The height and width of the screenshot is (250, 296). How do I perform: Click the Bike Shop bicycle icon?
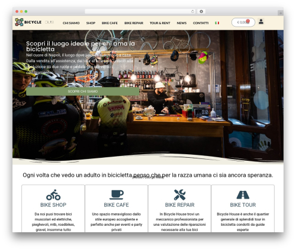click(53, 194)
